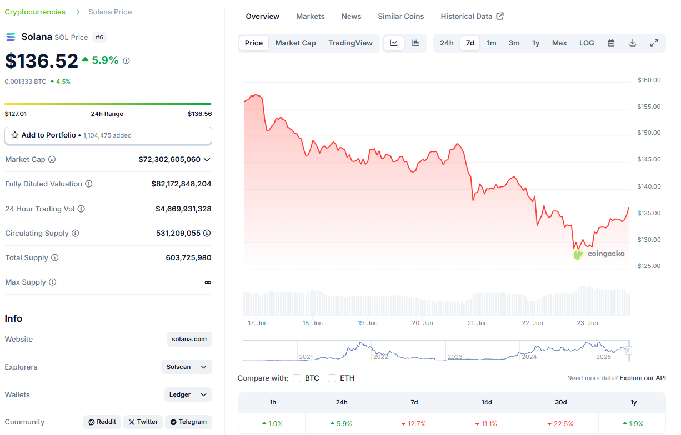Viewport: 681px width, 435px height.
Task: Click the historical overview mini chart navigator
Action: pyautogui.click(x=436, y=351)
